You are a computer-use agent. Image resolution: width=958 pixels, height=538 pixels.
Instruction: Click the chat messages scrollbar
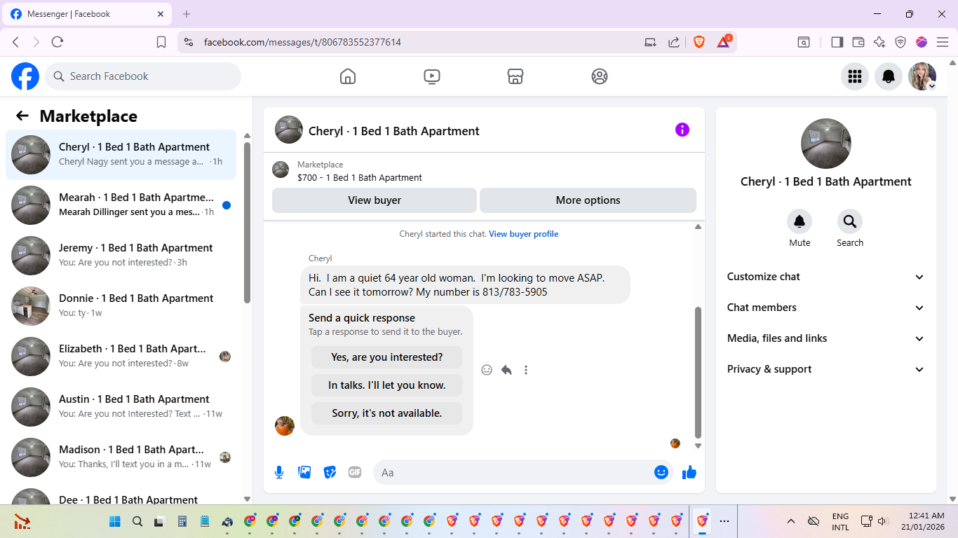698,372
